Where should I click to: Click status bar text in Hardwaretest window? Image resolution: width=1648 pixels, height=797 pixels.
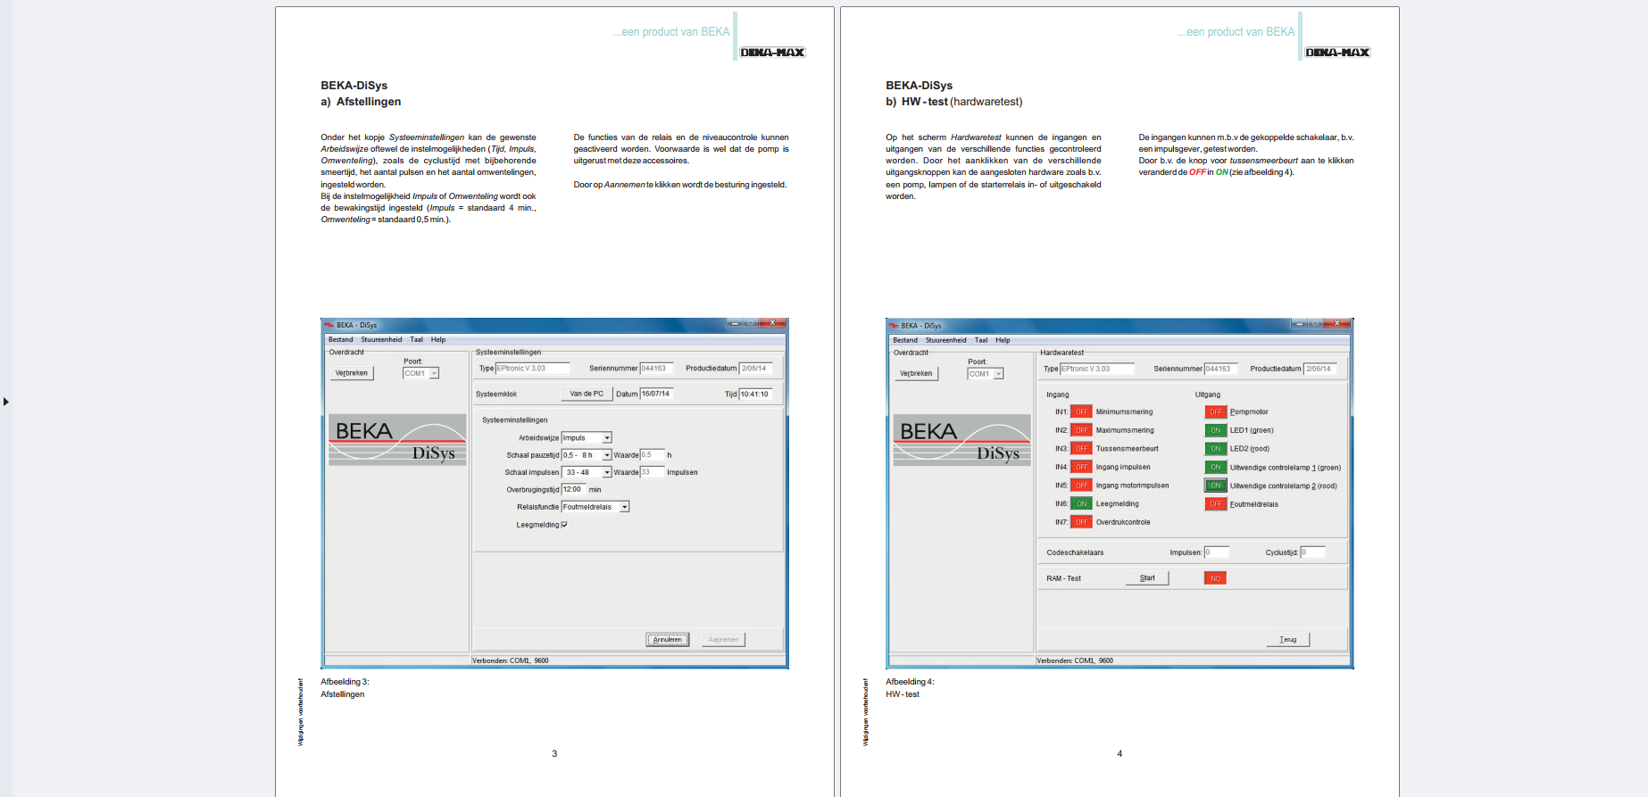tap(1075, 660)
